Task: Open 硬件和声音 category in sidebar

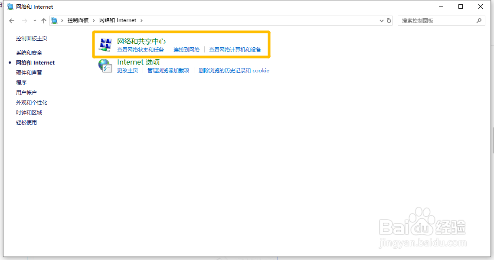Action: (x=29, y=73)
